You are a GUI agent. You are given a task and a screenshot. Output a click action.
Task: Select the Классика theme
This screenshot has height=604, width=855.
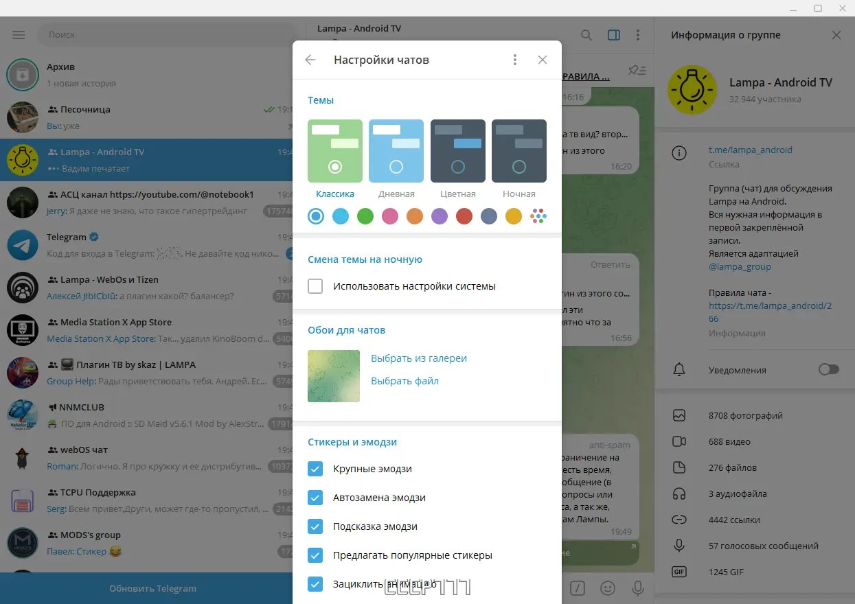(x=335, y=151)
